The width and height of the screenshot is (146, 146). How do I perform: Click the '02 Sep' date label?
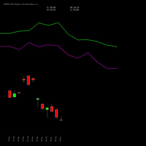coord(46,139)
